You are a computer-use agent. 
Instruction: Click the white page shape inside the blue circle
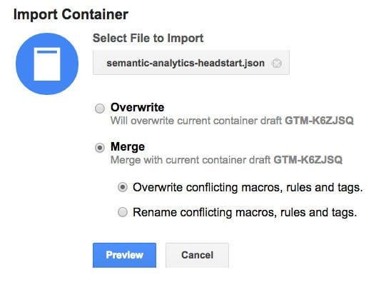point(47,64)
